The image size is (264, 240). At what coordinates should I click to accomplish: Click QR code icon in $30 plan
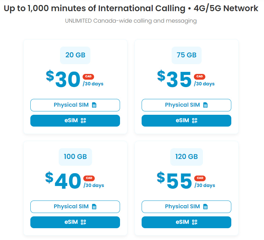(x=84, y=121)
